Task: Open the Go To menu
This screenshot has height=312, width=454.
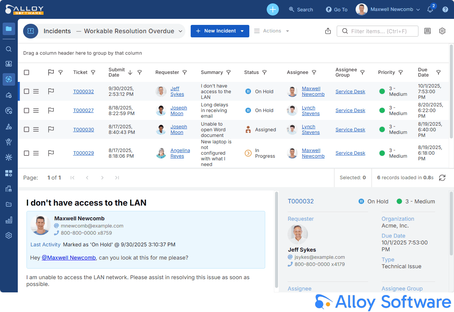Action: [x=336, y=9]
